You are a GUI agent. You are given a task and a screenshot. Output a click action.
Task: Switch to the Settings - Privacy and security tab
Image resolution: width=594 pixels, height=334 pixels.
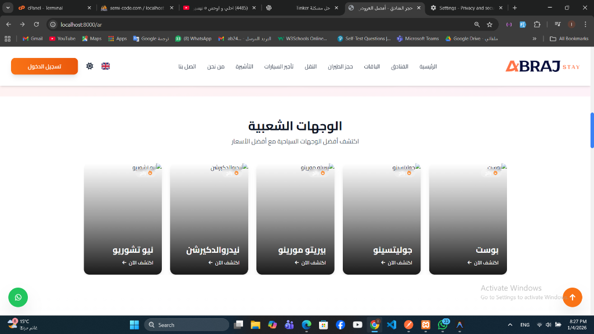[466, 8]
